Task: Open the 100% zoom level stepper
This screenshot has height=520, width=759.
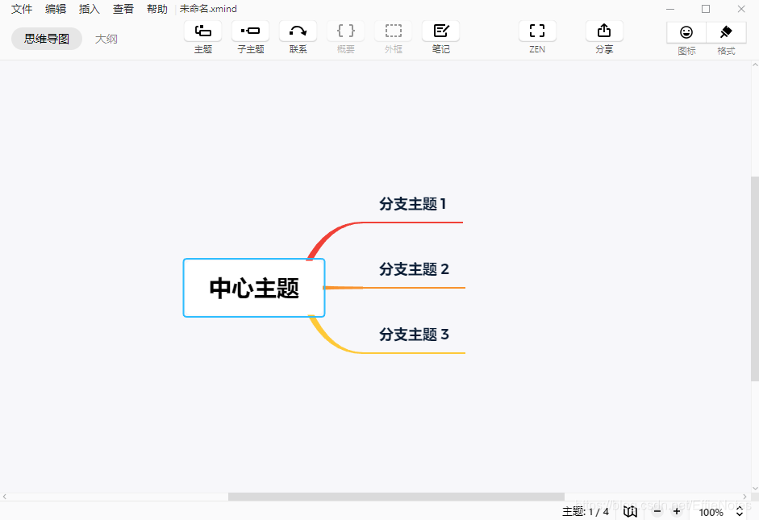Action: click(x=739, y=512)
